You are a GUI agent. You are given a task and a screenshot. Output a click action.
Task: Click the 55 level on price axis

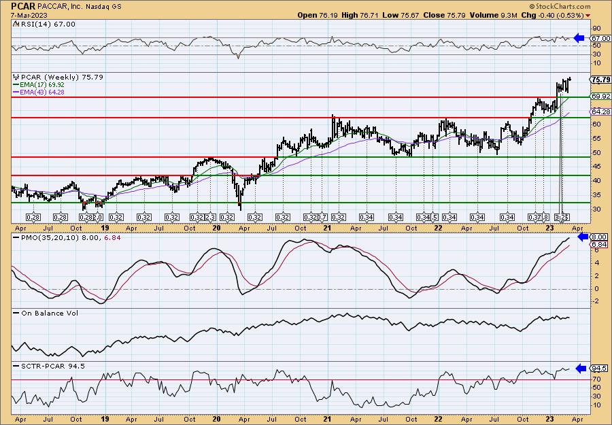[596, 138]
